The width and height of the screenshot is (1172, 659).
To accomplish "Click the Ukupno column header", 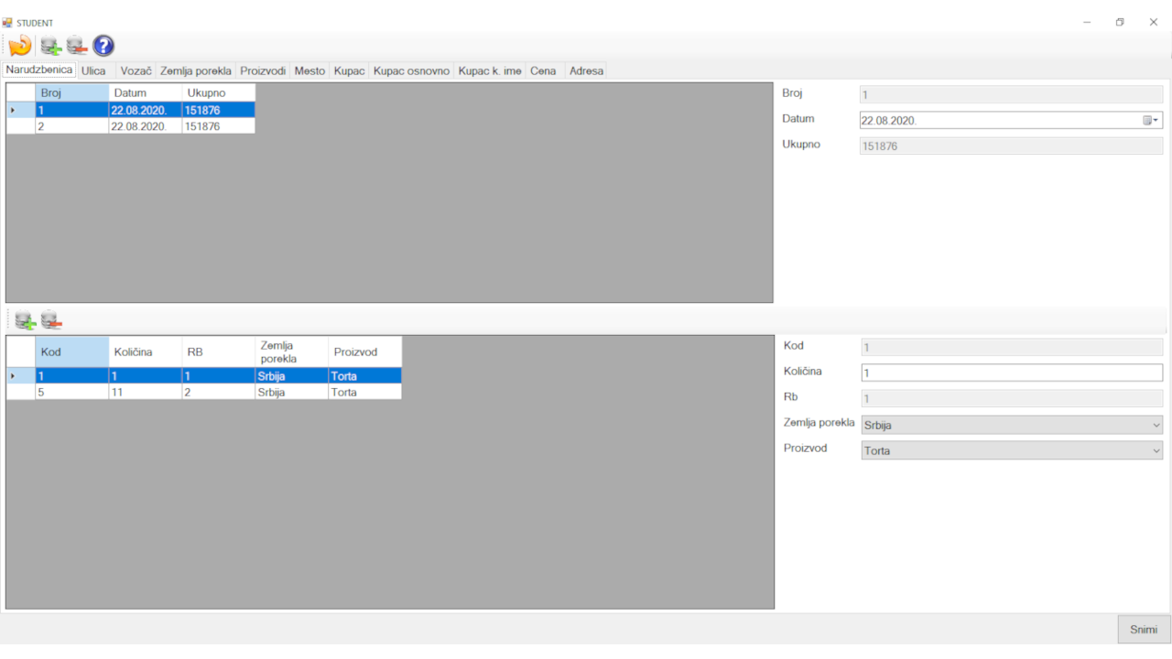I will click(x=218, y=92).
